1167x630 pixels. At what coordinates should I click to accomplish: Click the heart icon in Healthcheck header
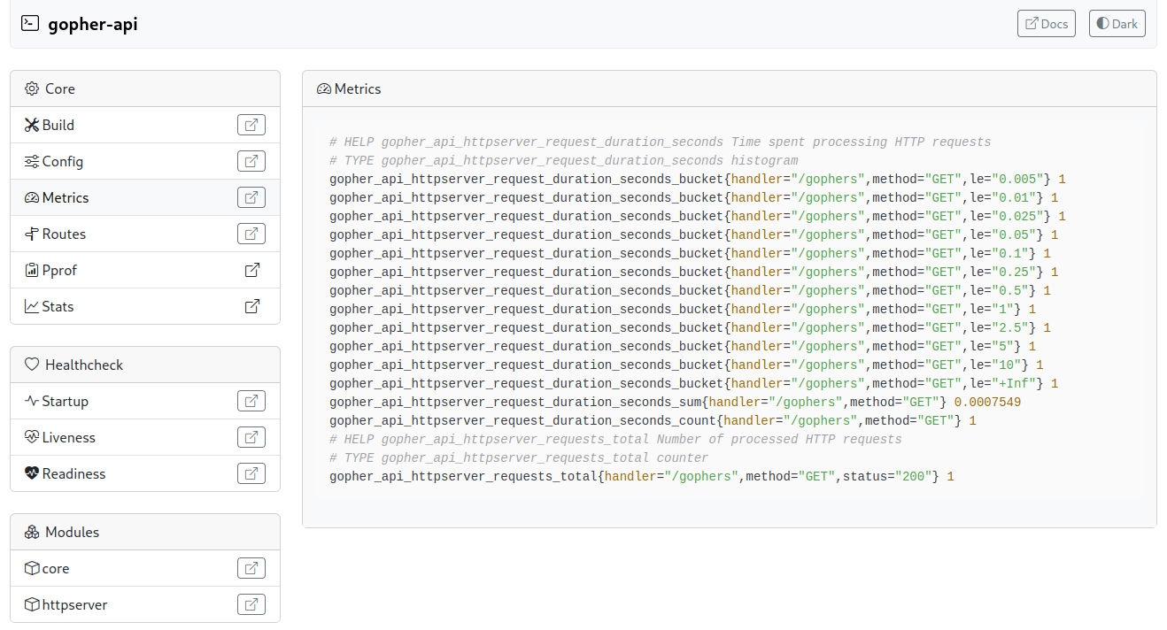[32, 365]
